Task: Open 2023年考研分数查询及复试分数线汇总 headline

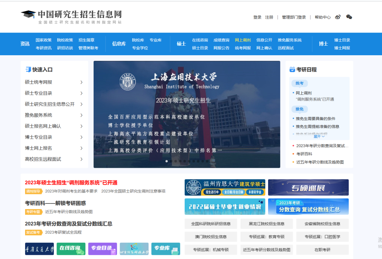Action: (69, 224)
